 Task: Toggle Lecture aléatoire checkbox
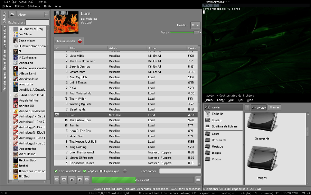(56, 171)
